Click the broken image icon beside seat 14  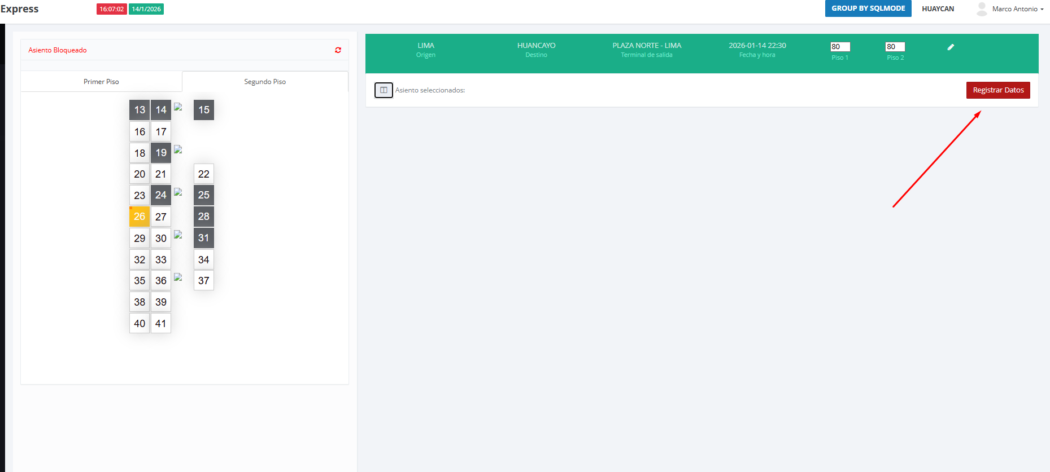(178, 107)
